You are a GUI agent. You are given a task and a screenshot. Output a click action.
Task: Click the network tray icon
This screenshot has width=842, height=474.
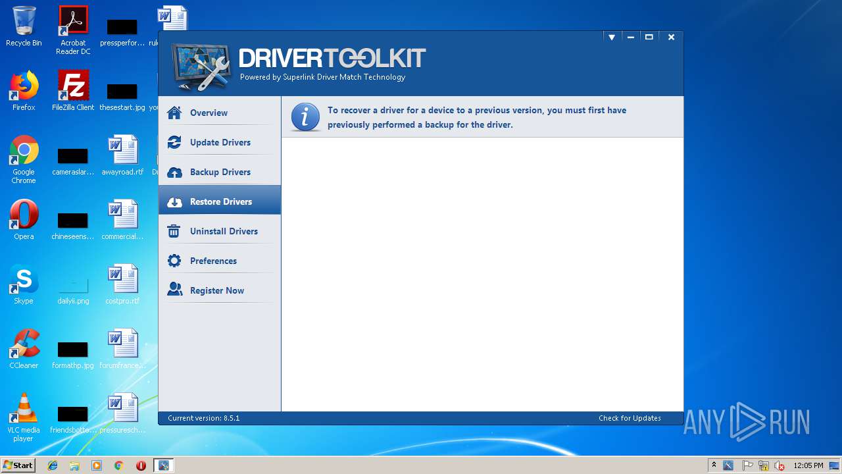click(764, 465)
